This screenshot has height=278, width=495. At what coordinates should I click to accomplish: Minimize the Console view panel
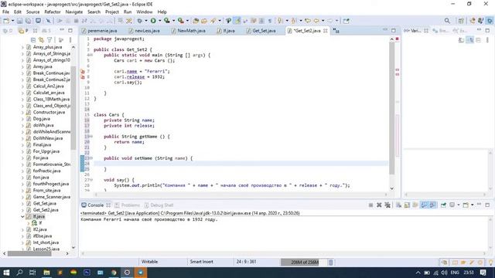[479, 205]
